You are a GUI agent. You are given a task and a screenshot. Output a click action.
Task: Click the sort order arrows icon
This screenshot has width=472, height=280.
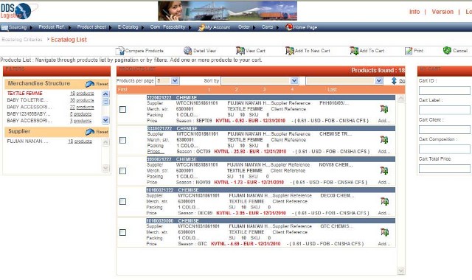[394, 80]
